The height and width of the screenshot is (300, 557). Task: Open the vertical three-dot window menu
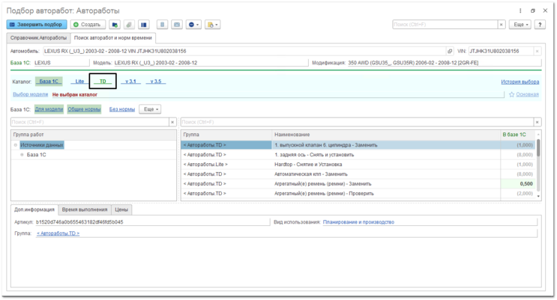(x=520, y=10)
